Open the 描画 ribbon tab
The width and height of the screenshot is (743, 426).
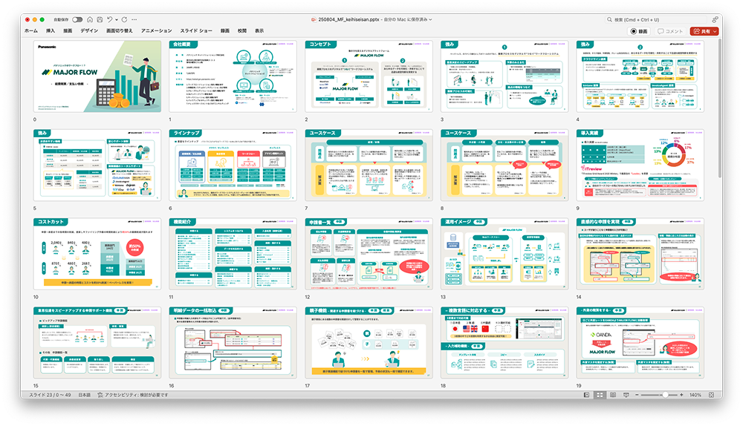tap(68, 30)
